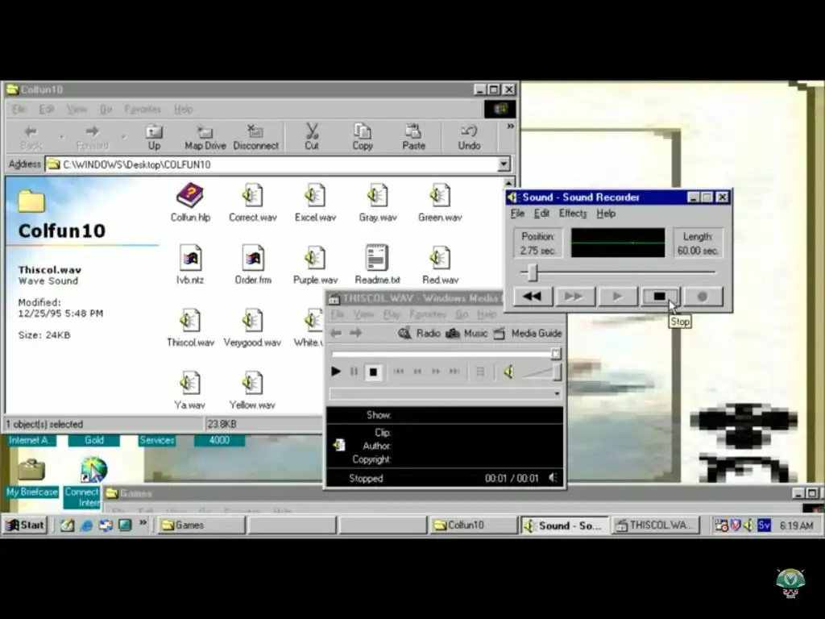This screenshot has height=619, width=825.
Task: Click Map Drive in Explorer toolbar
Action: 205,137
